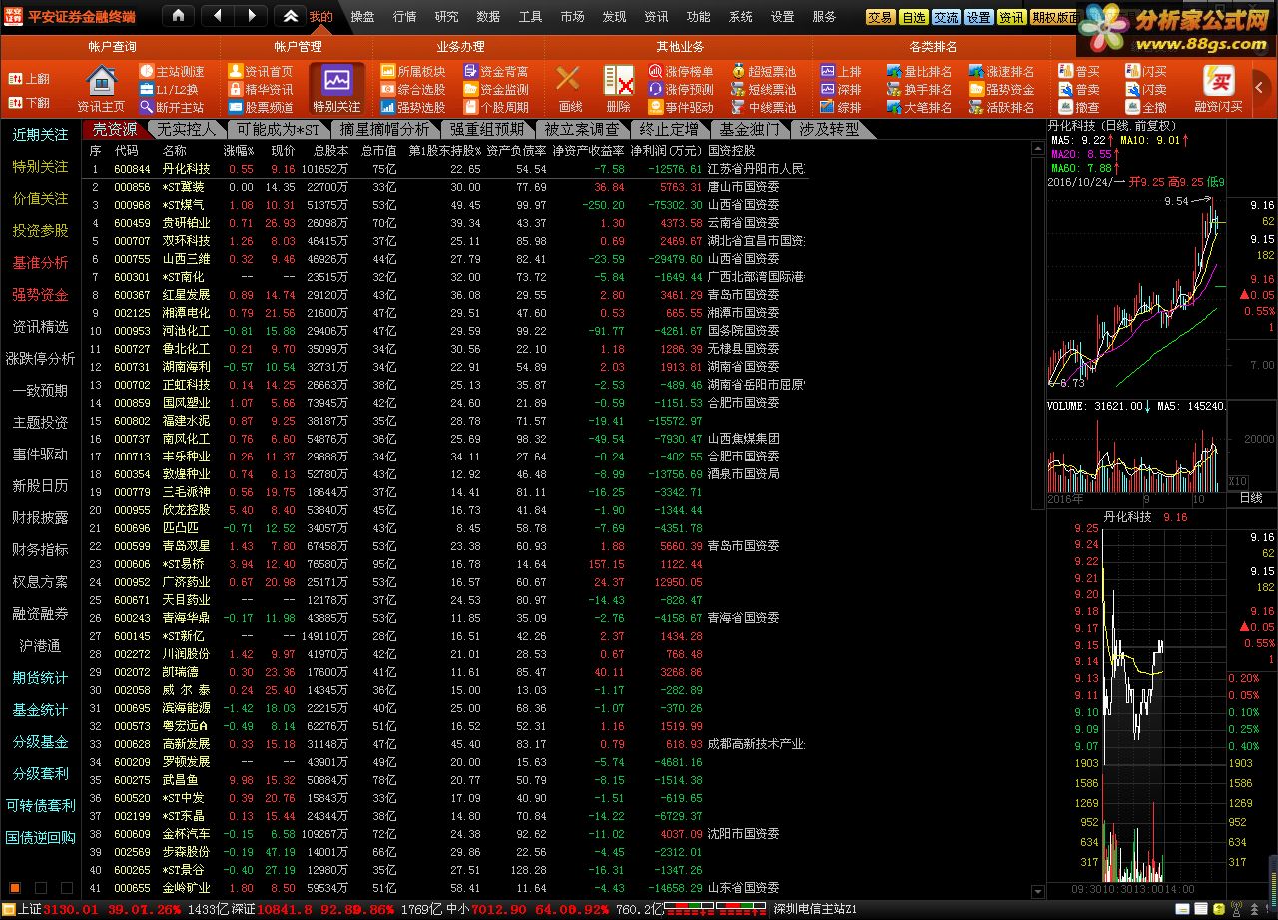This screenshot has width=1278, height=920.
Task: Click 闪卖 flash sell
Action: click(1145, 90)
